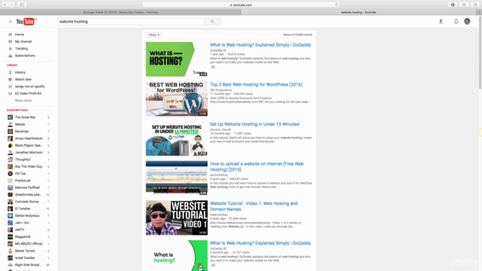
Task: Open the What is Hosting green thumbnail
Action: 176,59
